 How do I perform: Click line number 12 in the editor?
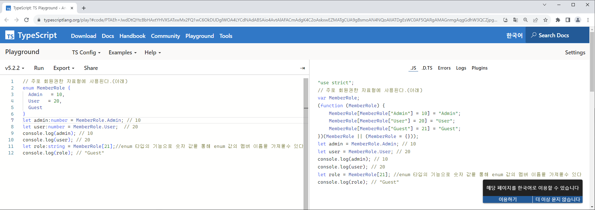(11, 153)
